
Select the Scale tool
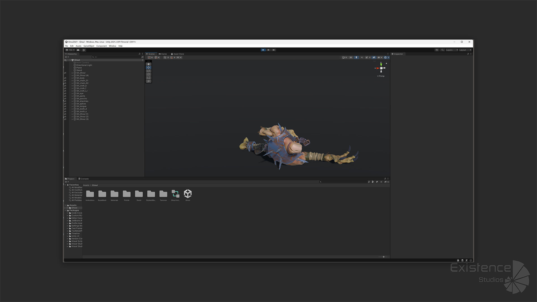click(x=149, y=74)
